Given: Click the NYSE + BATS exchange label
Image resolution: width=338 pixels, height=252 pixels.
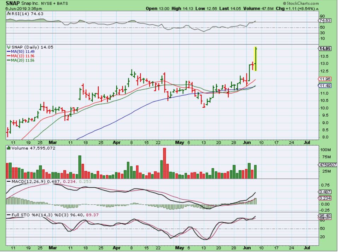Looking at the screenshot, I should click(54, 4).
